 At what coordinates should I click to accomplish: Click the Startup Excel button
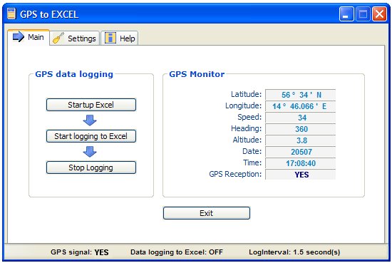pyautogui.click(x=91, y=105)
